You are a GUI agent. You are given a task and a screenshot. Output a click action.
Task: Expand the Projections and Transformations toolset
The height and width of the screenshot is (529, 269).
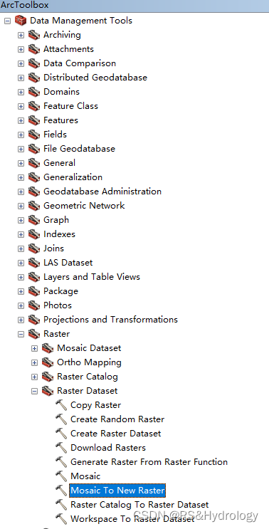tap(21, 320)
